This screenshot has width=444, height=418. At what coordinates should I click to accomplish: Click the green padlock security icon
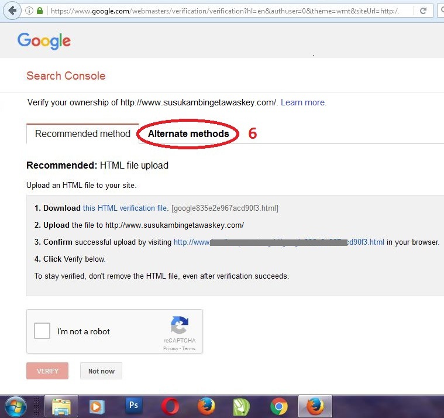pyautogui.click(x=40, y=11)
